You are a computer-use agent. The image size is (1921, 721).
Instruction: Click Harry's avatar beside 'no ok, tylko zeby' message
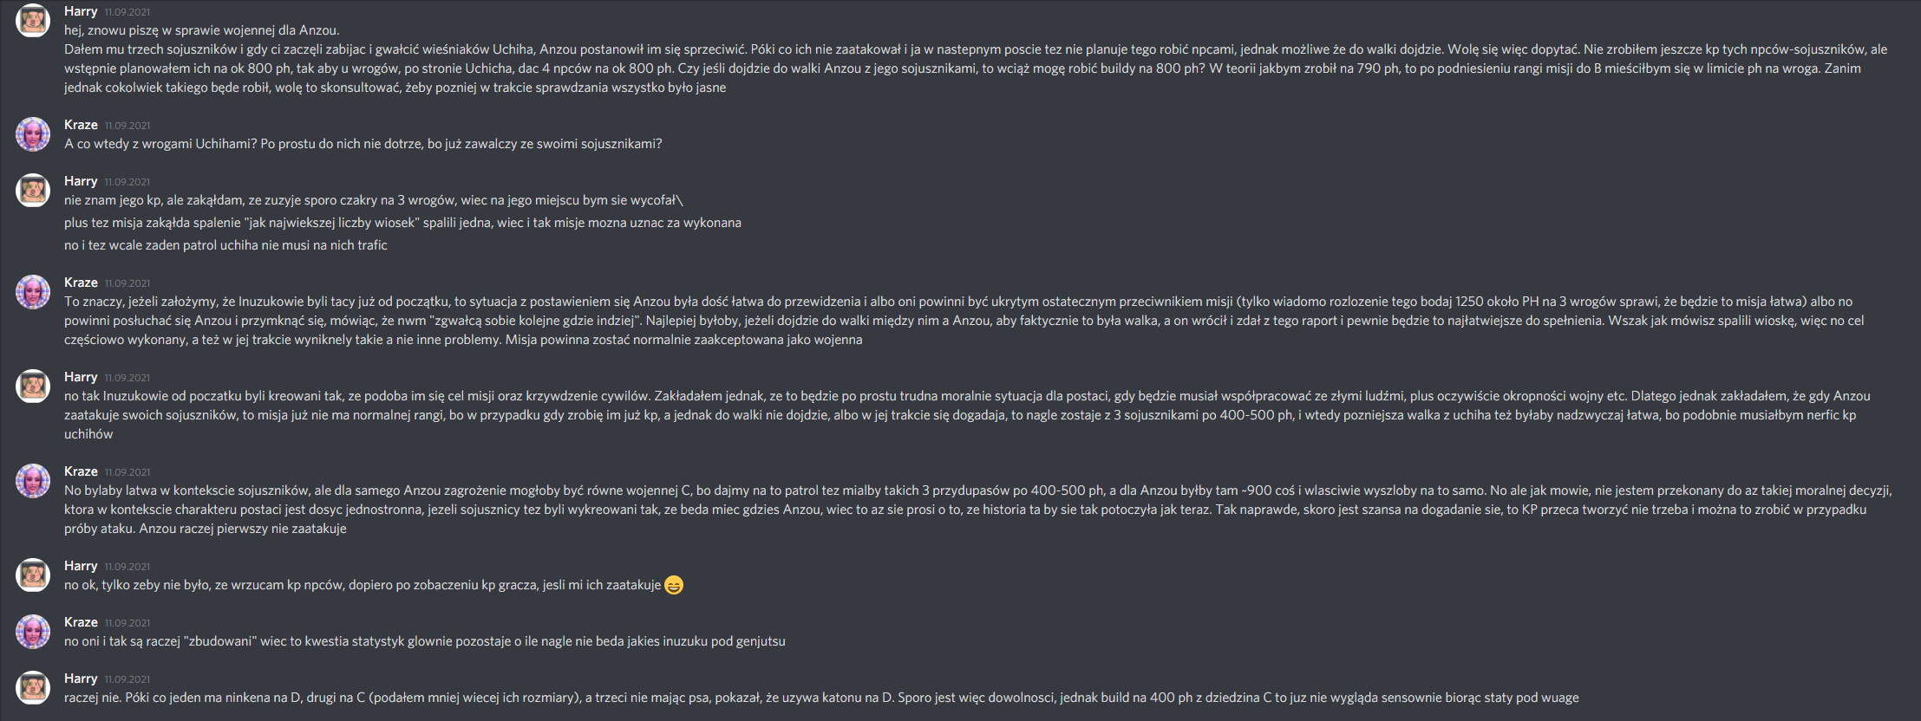[33, 575]
